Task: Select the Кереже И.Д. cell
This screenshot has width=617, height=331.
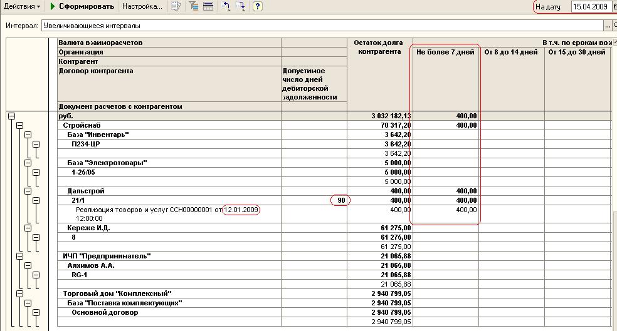Action: click(x=169, y=228)
